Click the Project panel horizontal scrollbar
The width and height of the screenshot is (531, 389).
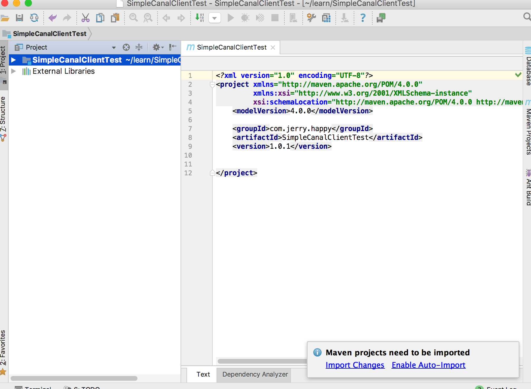click(74, 378)
